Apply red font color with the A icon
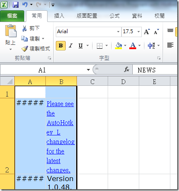 coord(133,46)
